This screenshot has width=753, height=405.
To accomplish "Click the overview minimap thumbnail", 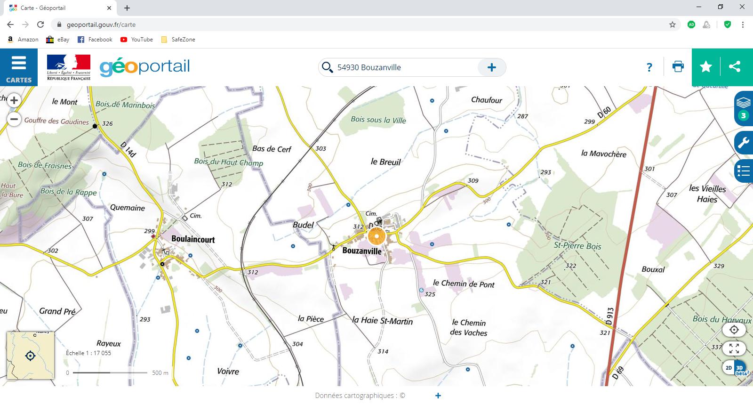I will click(31, 355).
